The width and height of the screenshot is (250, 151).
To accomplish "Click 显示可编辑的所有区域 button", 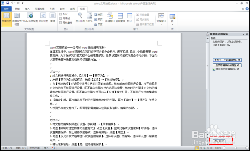I will tap(227, 65).
